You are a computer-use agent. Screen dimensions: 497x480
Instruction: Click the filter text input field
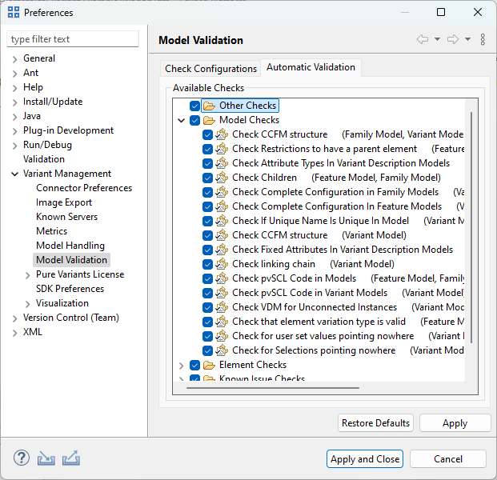(x=73, y=39)
